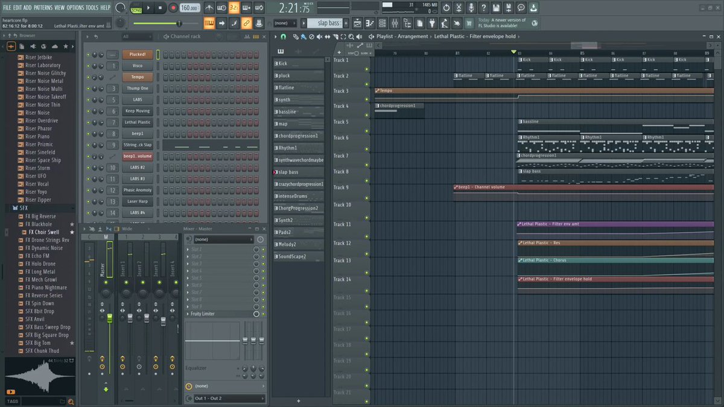Toggle Track 1 mute switch in playlist
Image resolution: width=724 pixels, height=407 pixels.
(x=367, y=69)
